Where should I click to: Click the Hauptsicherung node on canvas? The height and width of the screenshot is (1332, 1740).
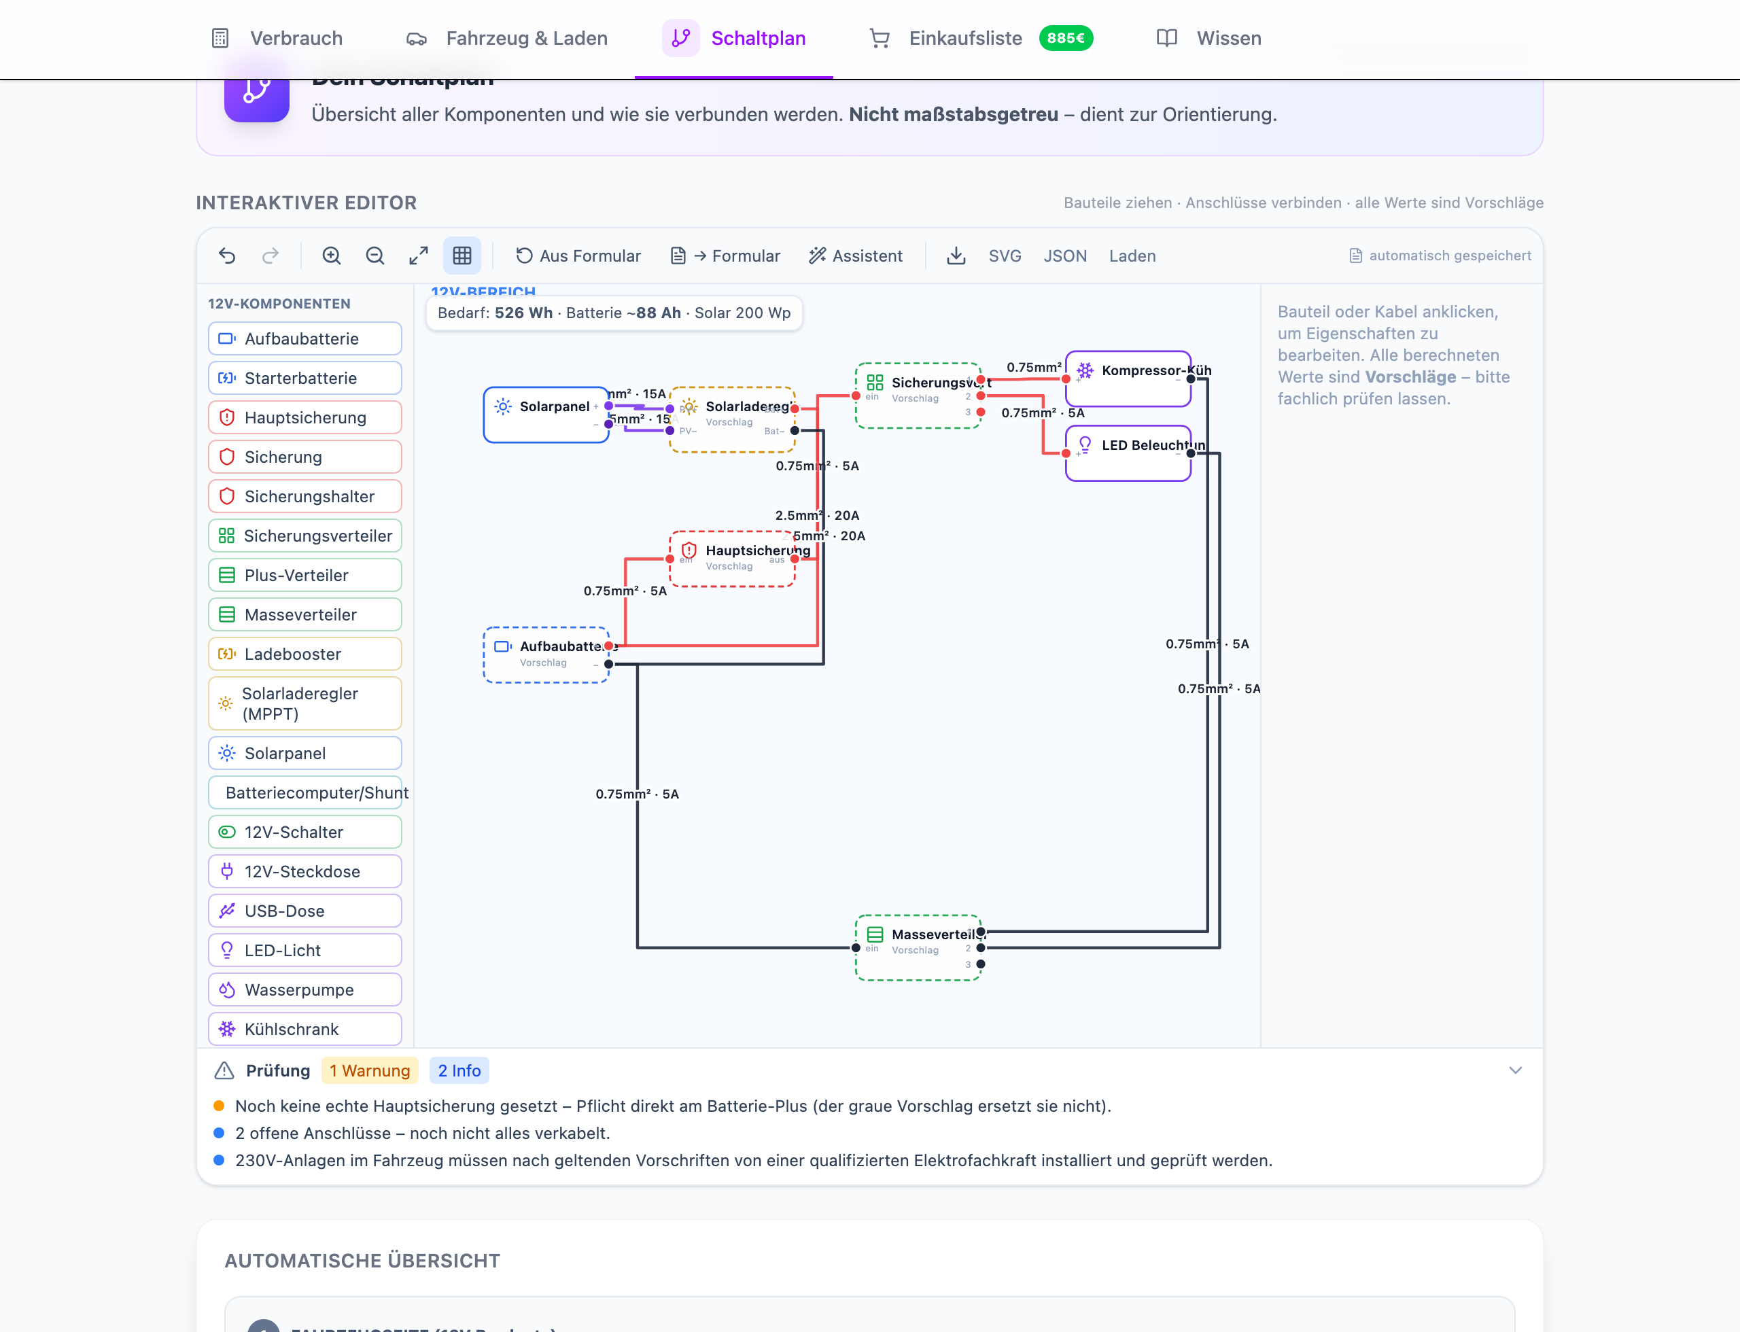tap(732, 559)
